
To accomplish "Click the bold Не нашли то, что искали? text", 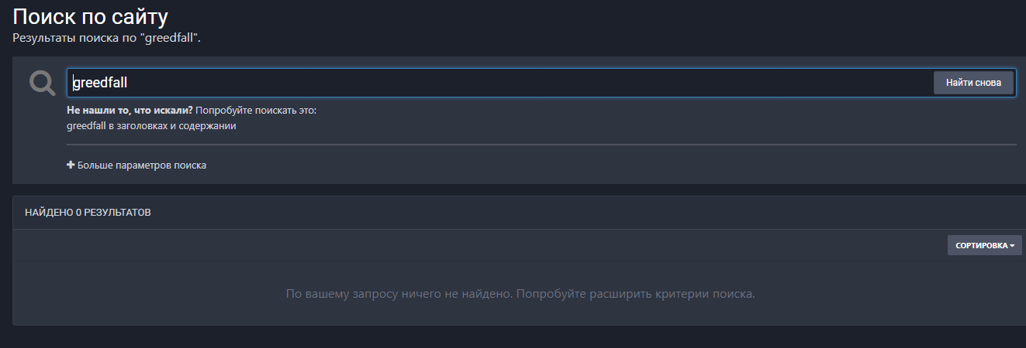I will coord(130,111).
